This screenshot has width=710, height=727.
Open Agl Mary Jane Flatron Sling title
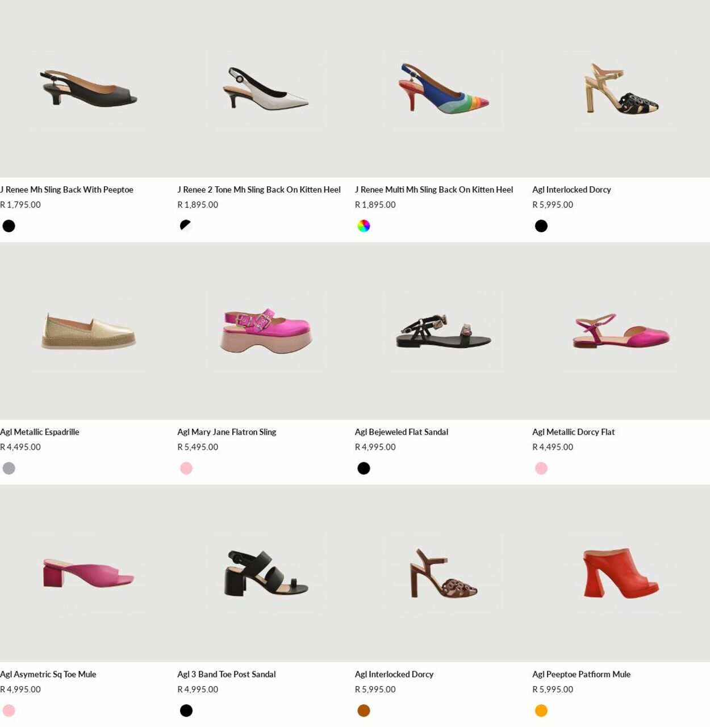[x=227, y=432]
